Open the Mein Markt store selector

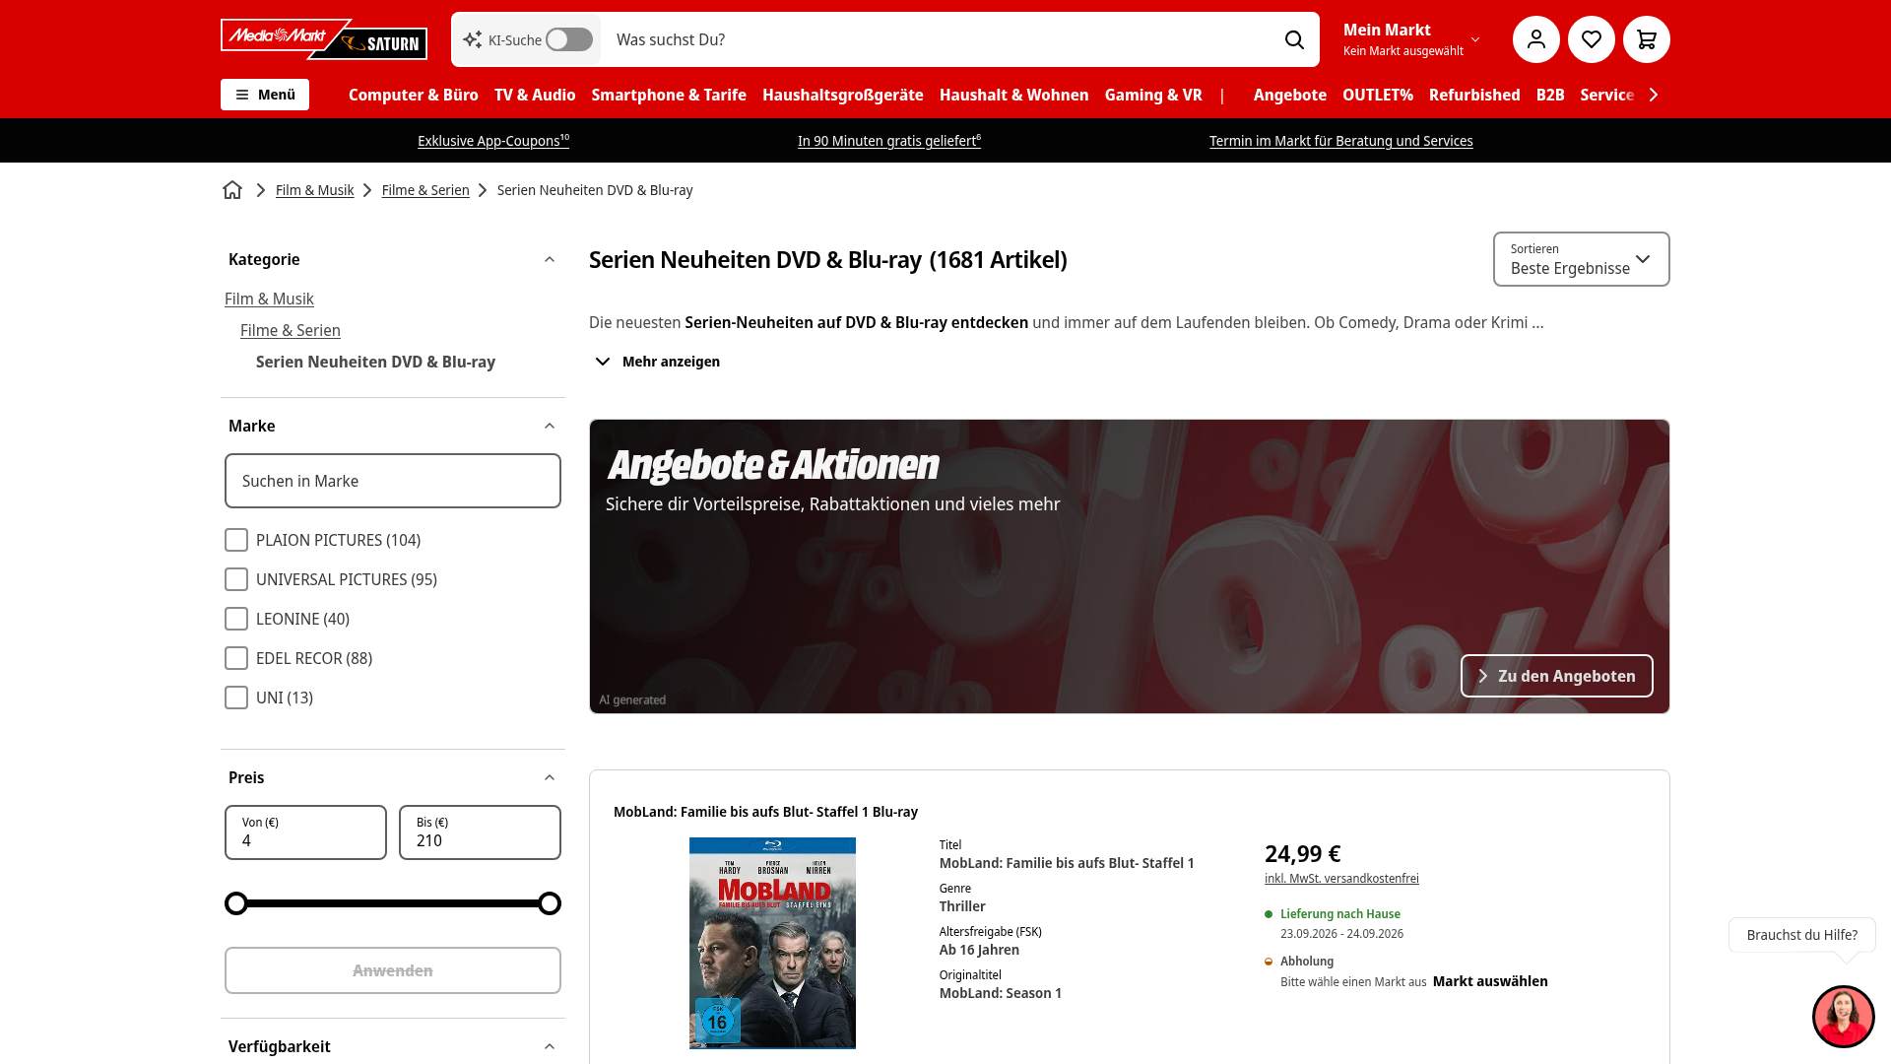1411,39
